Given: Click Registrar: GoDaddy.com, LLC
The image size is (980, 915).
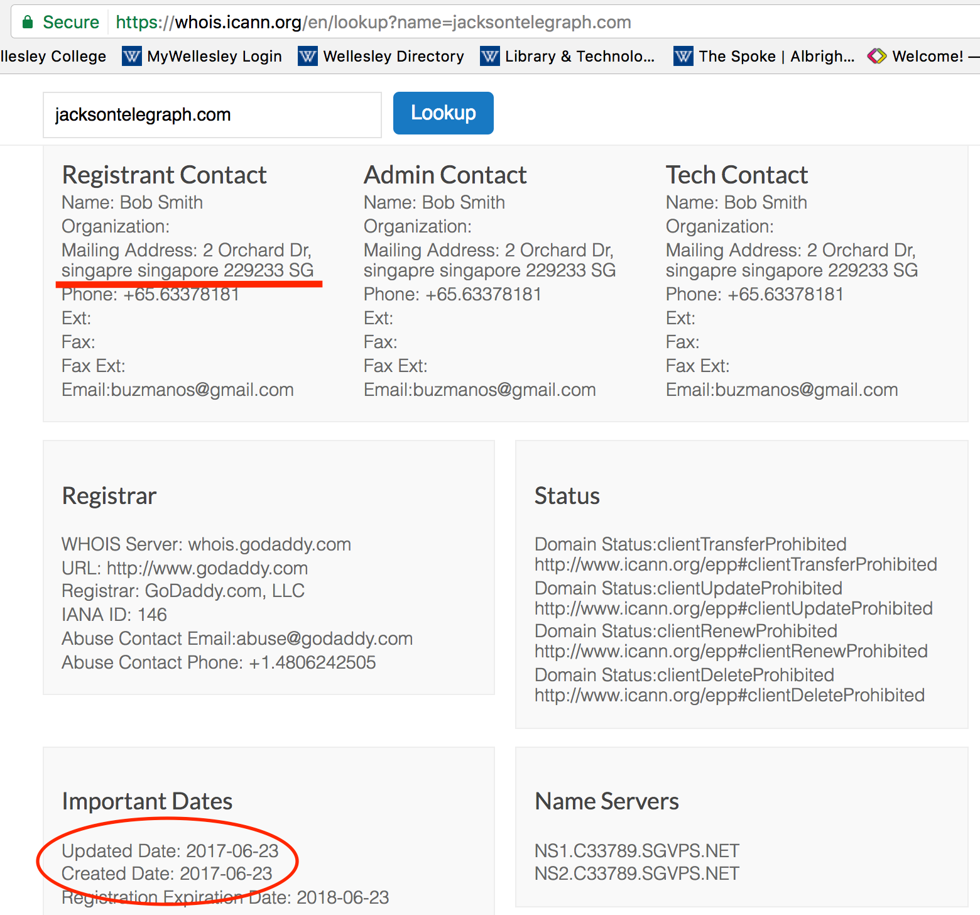Looking at the screenshot, I should (183, 591).
